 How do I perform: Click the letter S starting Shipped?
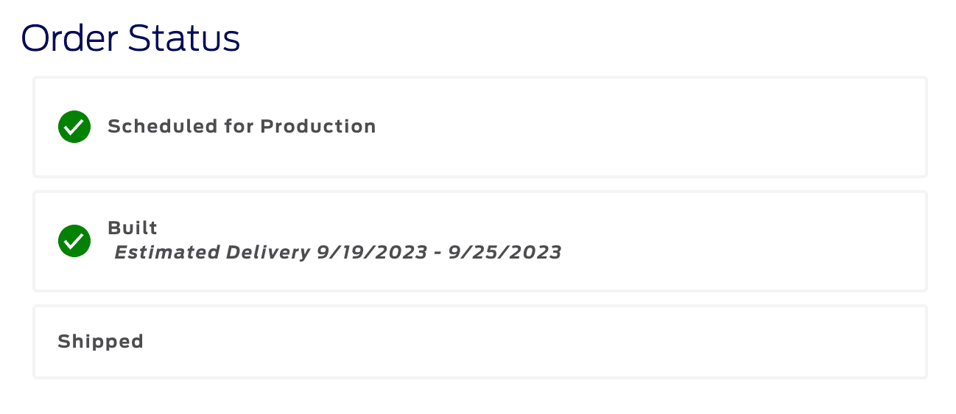[x=63, y=342]
